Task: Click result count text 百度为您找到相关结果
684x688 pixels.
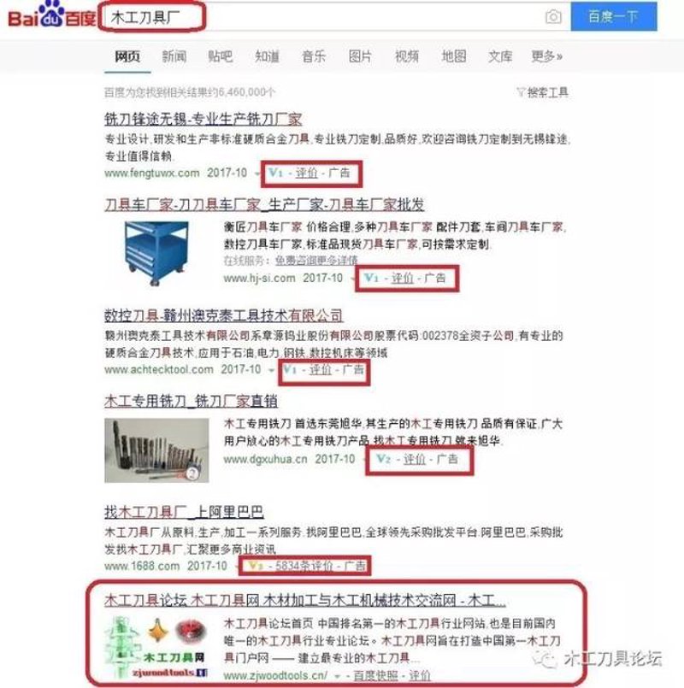Action: tap(190, 92)
